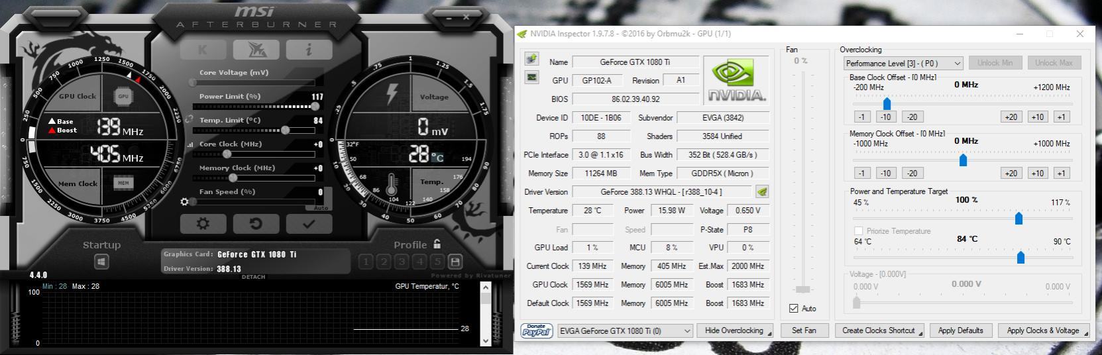This screenshot has width=1102, height=355.
Task: Open the Performance Level [3] - (P0) dropdown
Action: click(x=903, y=63)
